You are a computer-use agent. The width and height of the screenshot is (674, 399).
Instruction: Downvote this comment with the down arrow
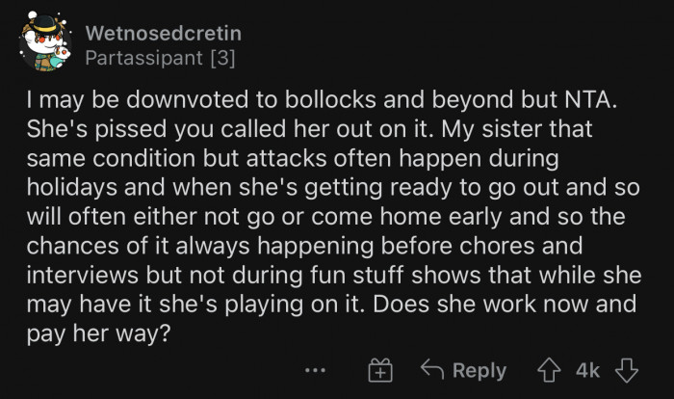626,370
